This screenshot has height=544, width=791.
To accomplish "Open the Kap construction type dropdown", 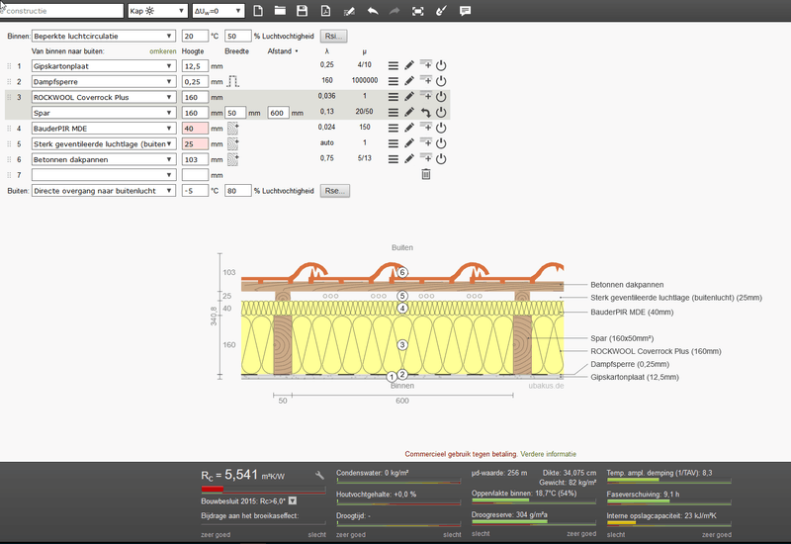I will (157, 11).
